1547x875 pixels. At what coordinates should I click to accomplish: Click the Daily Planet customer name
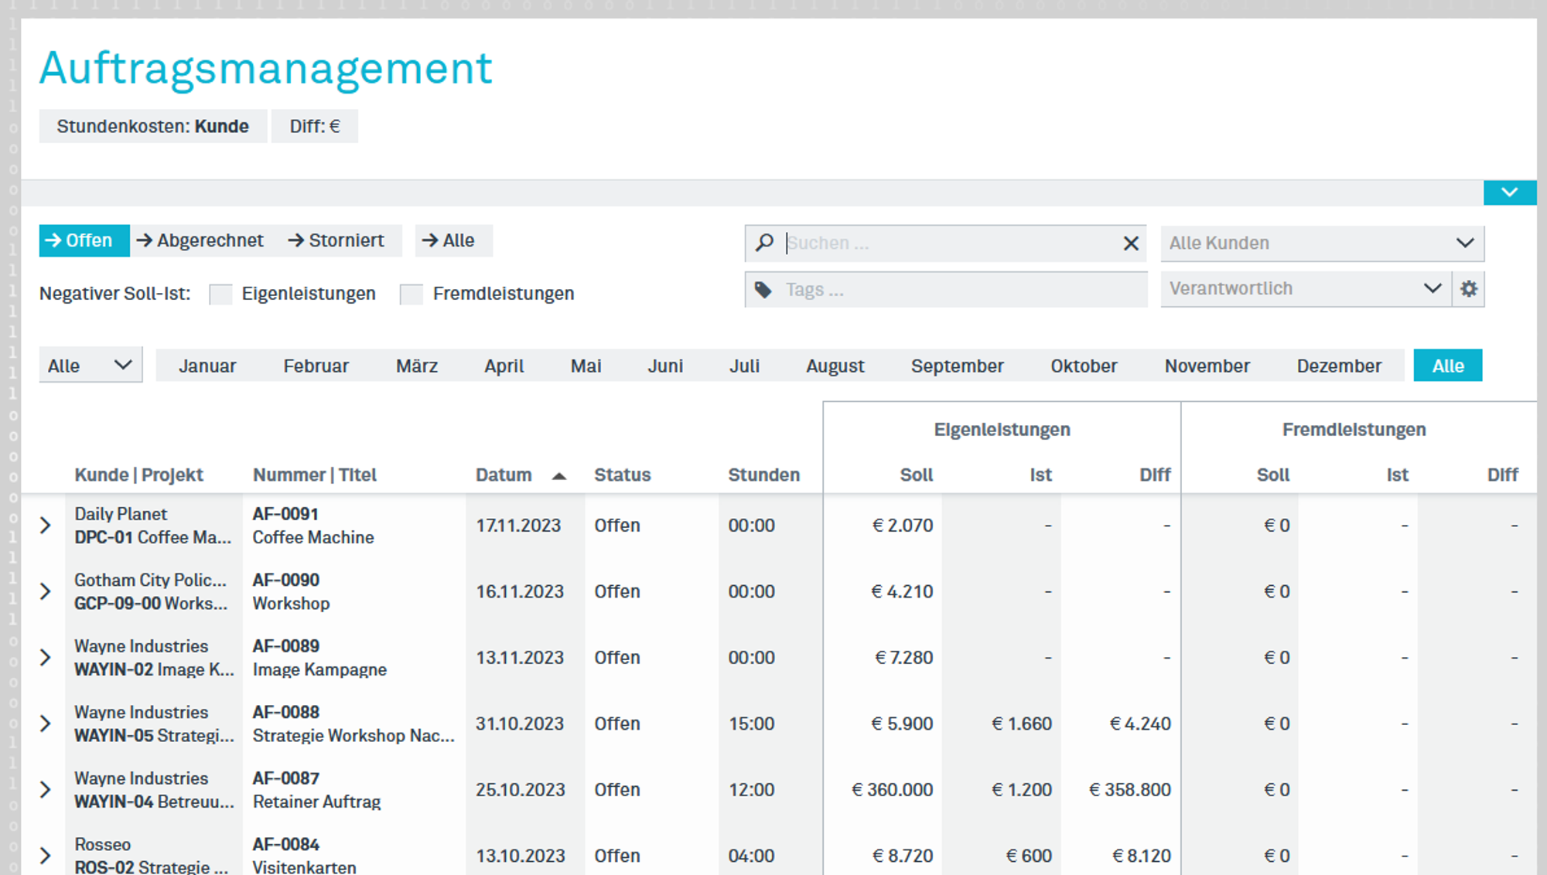coord(121,514)
